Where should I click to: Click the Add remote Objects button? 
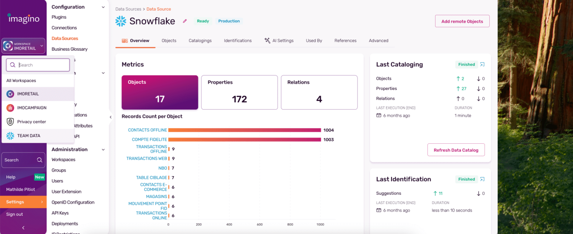[462, 21]
